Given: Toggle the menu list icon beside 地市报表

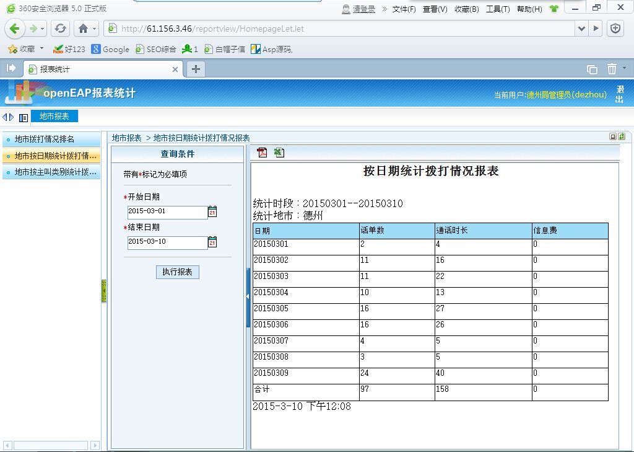Looking at the screenshot, I should (24, 117).
